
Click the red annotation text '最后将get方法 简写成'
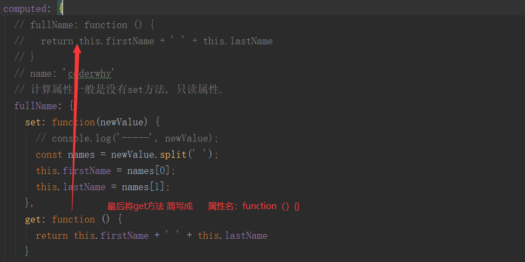click(x=150, y=206)
